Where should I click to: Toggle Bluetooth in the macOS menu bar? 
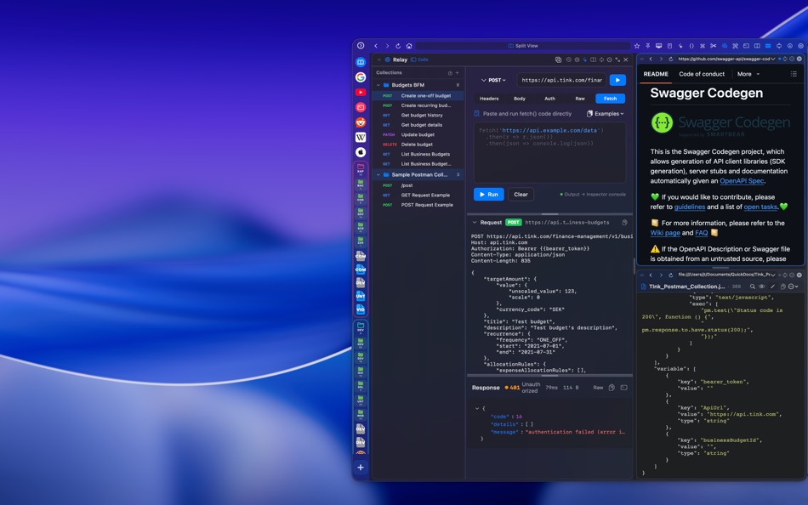[647, 45]
